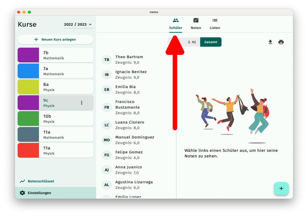Open the 10b Physik course
The height and width of the screenshot is (216, 308).
(55, 119)
